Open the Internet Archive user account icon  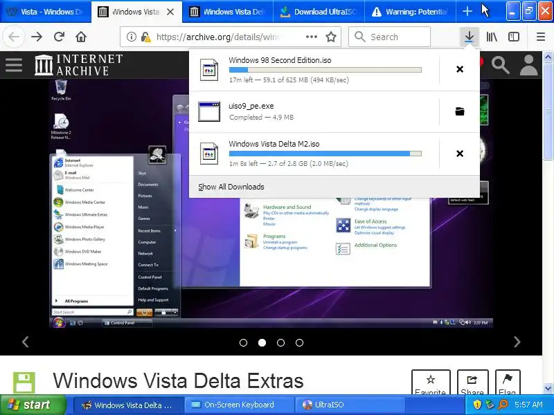[528, 65]
